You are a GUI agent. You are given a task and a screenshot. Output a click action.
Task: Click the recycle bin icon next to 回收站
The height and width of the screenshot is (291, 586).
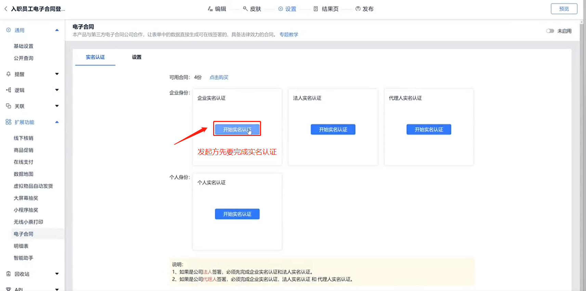(x=9, y=274)
